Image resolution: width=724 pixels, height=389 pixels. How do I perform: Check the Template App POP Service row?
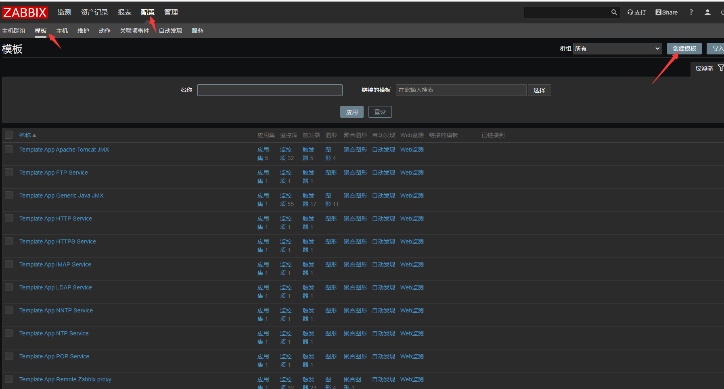tap(8, 356)
